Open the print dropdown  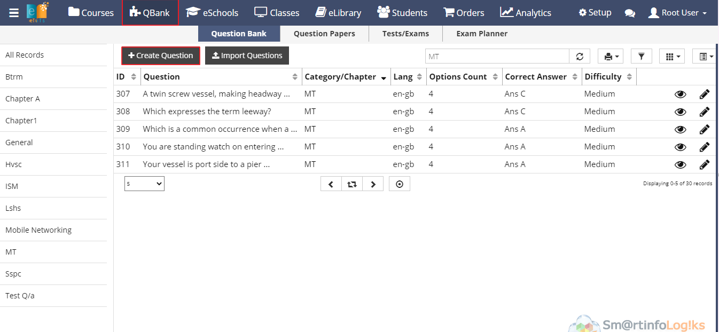[x=611, y=57]
